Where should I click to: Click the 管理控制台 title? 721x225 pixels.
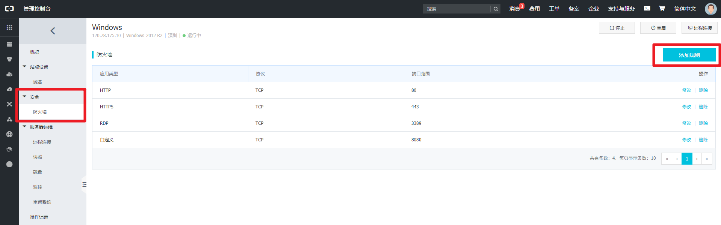[37, 9]
